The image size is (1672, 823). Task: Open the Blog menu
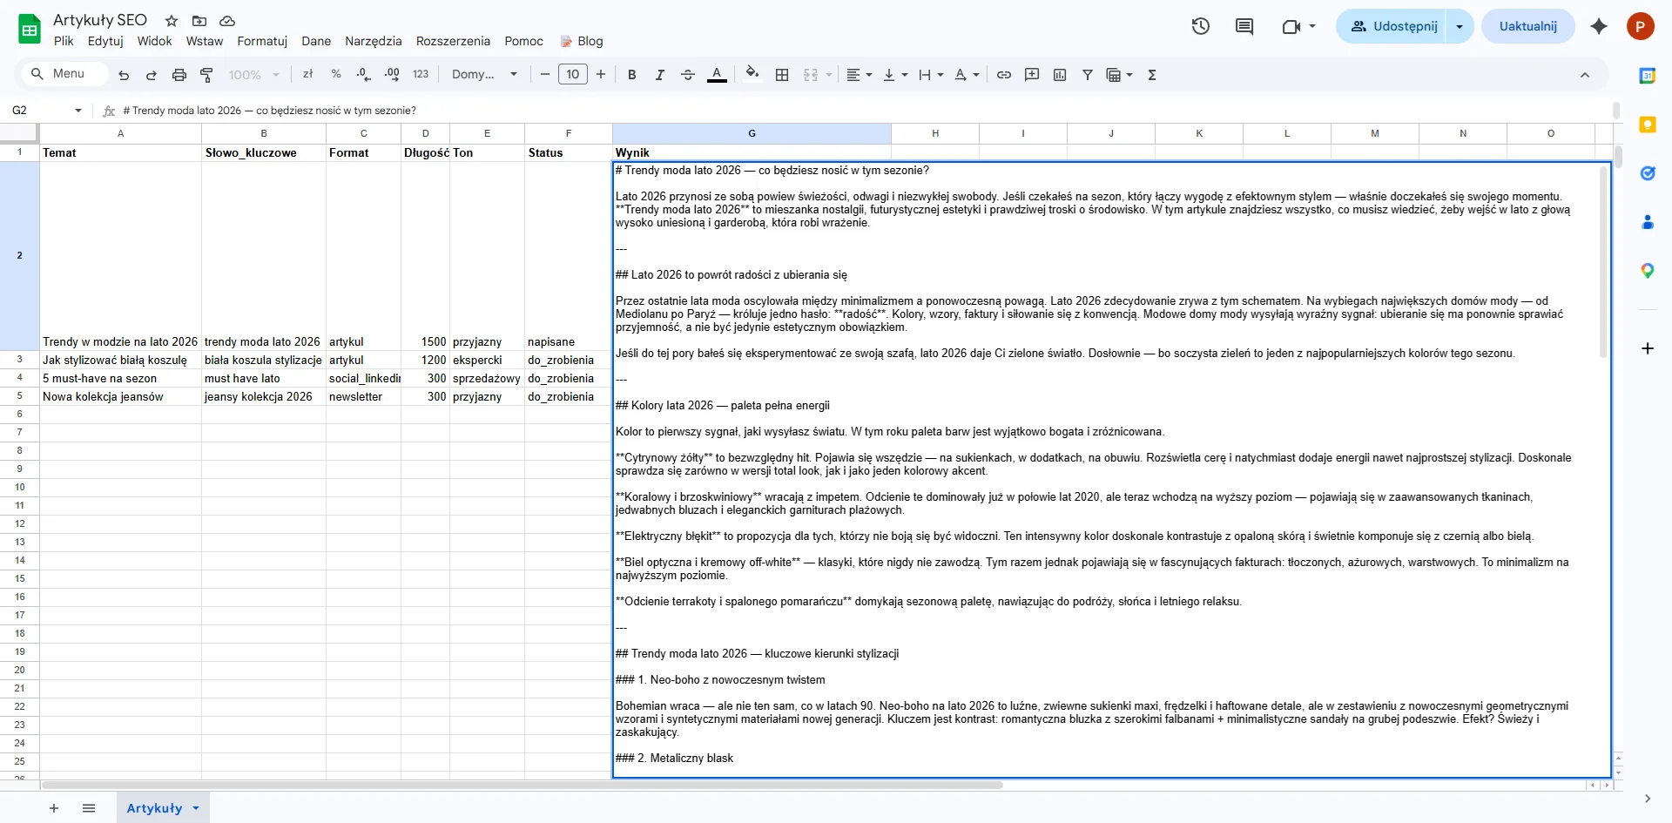(x=582, y=41)
